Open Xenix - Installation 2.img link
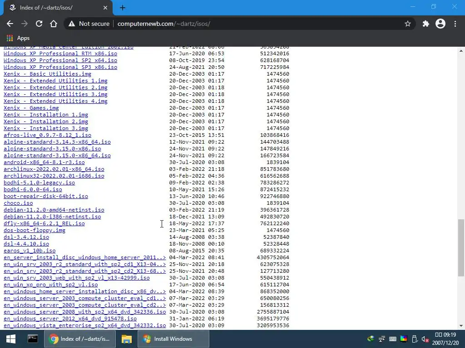 point(46,121)
